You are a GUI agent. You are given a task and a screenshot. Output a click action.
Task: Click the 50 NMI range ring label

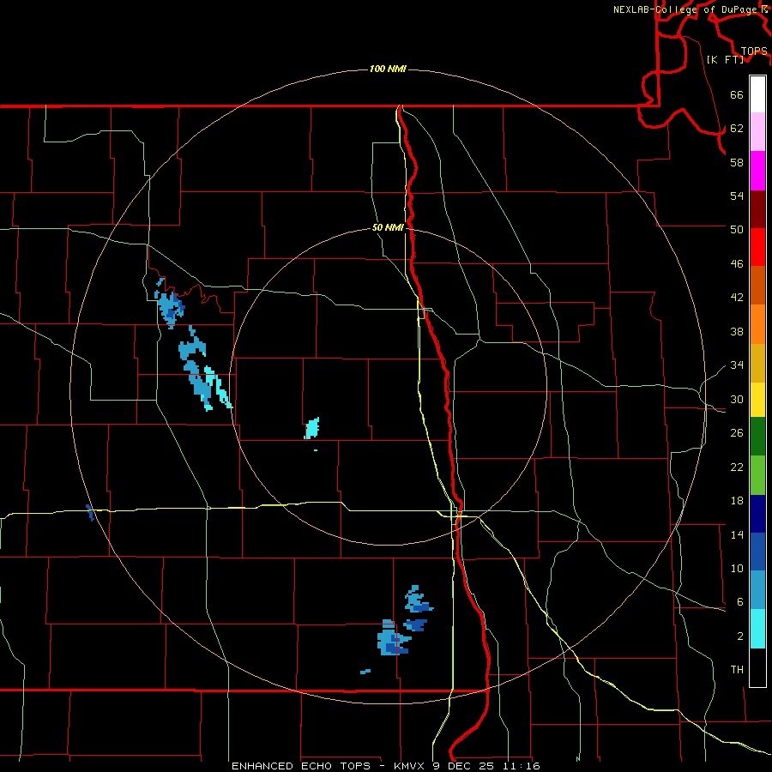pos(388,227)
